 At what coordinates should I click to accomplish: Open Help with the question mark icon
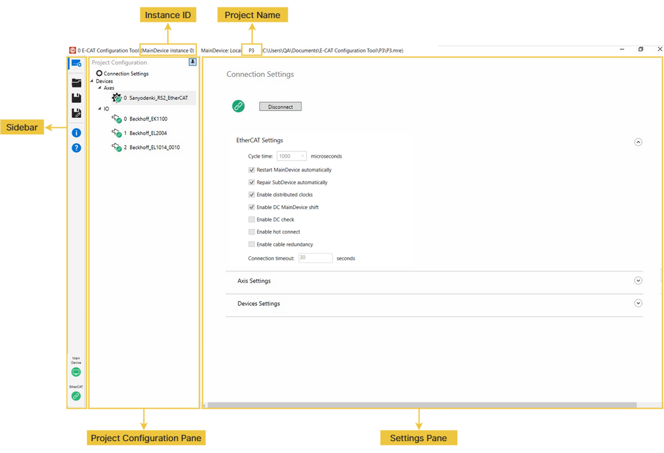click(x=76, y=148)
